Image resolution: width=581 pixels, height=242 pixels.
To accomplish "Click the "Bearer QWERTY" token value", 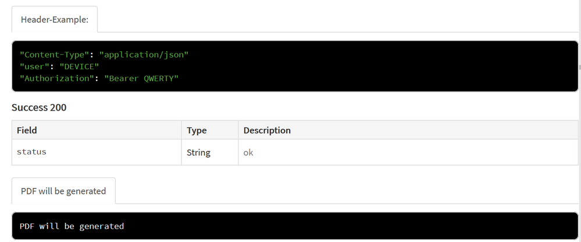I will 141,78.
